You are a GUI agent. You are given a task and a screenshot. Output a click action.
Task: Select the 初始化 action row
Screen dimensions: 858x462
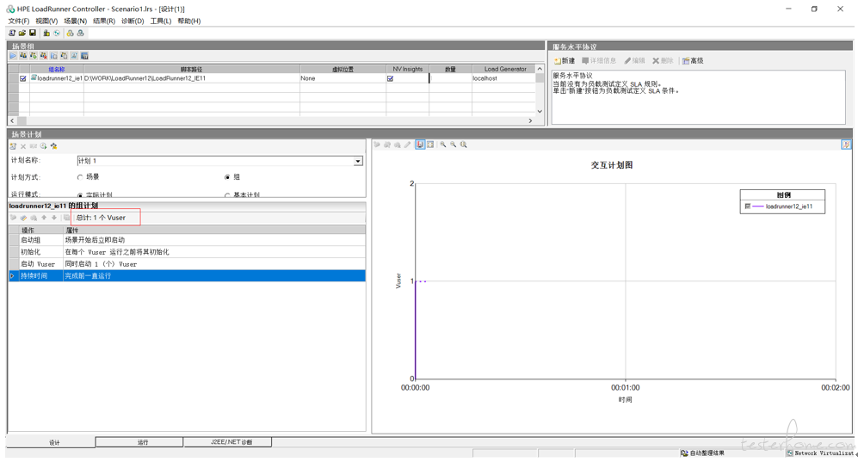tap(187, 251)
